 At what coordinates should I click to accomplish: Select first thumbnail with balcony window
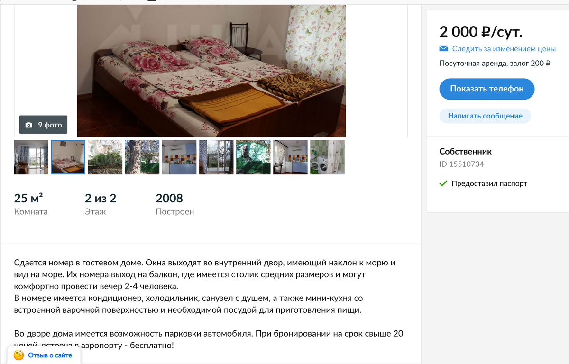pyautogui.click(x=31, y=157)
